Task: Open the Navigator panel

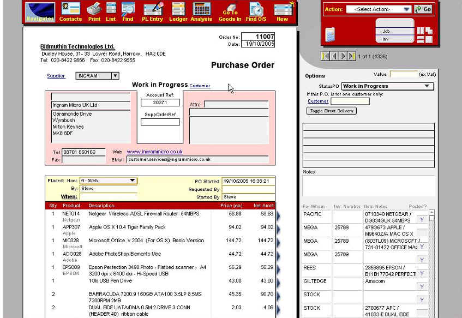Action: (40, 12)
